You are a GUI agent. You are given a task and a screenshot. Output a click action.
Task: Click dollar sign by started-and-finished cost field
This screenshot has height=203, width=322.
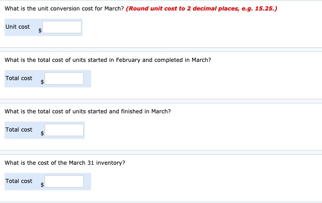pyautogui.click(x=42, y=133)
